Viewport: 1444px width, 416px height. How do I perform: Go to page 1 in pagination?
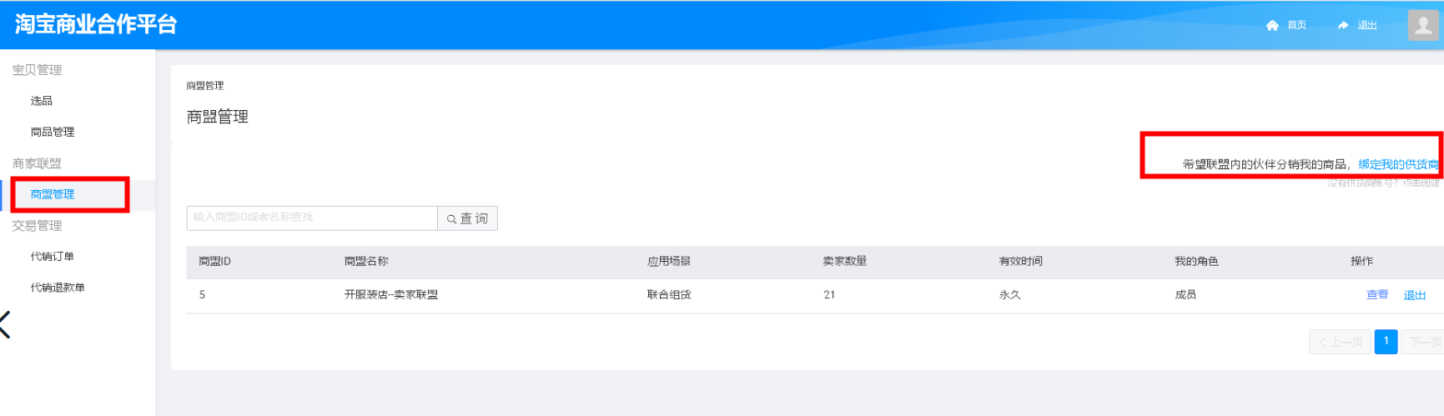point(1386,342)
